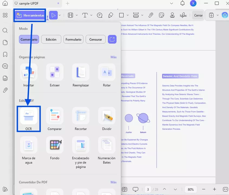Open the Numeración Bates tool
The image size is (229, 195).
click(107, 150)
